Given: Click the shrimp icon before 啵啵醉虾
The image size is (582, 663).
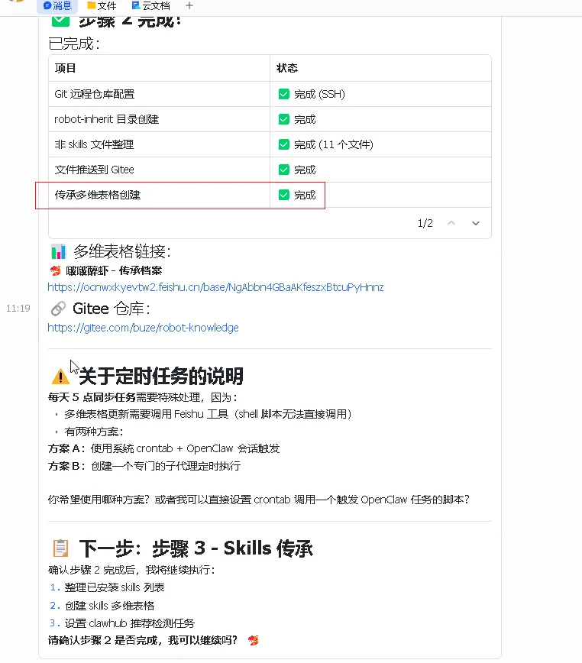Looking at the screenshot, I should click(55, 270).
